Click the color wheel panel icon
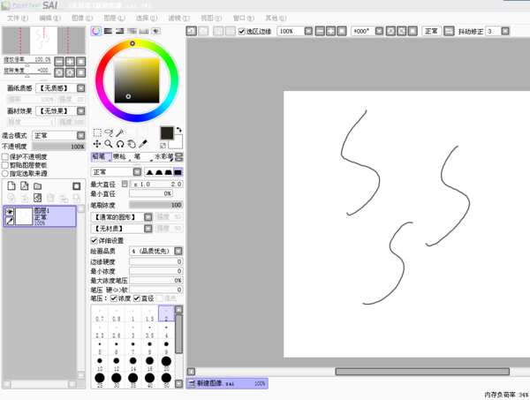The image size is (530, 400). click(96, 31)
